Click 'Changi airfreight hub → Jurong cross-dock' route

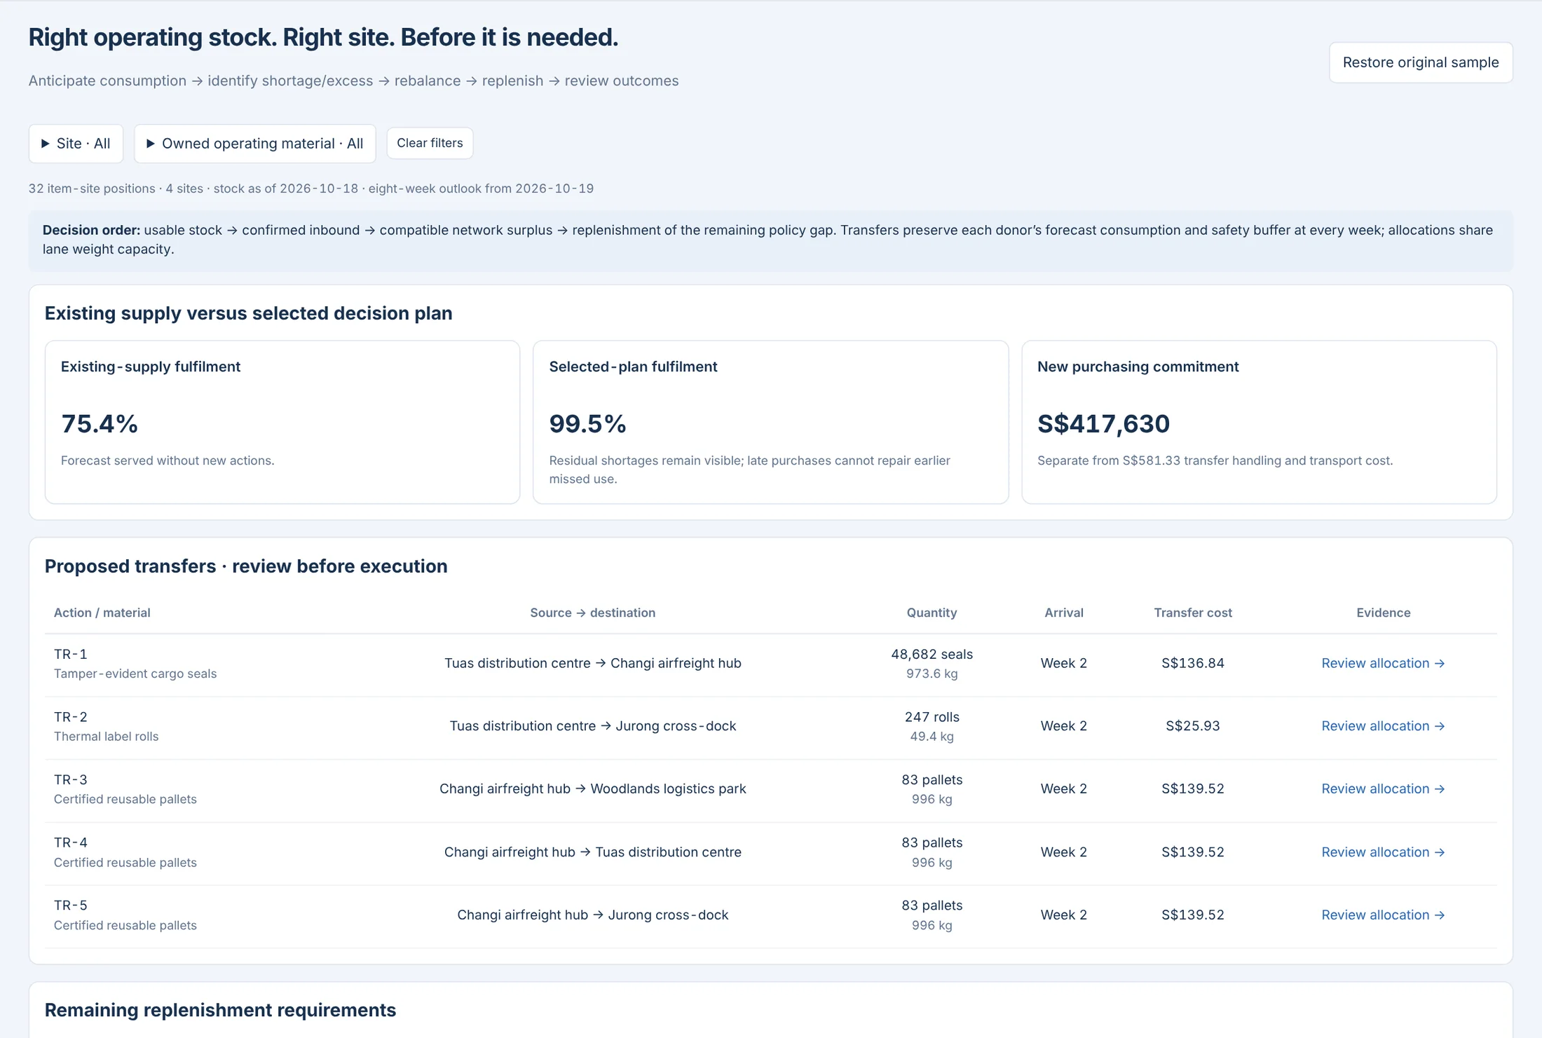click(593, 915)
